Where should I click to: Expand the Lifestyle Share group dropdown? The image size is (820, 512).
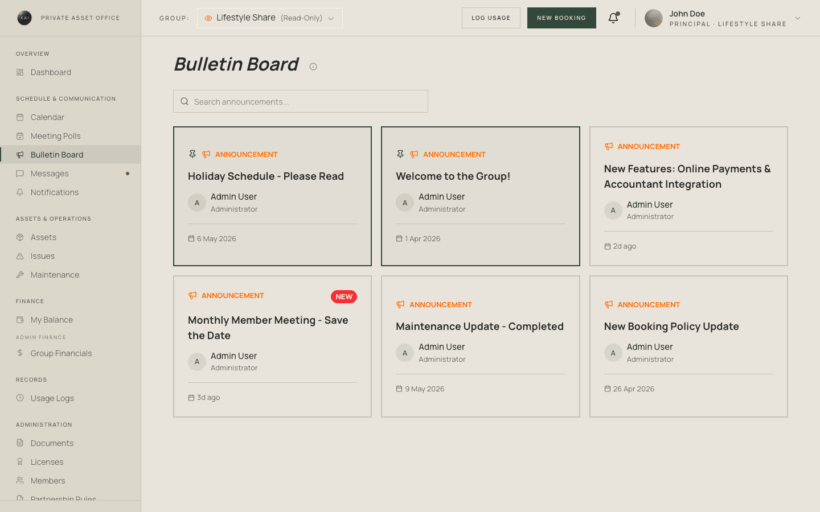tap(270, 18)
